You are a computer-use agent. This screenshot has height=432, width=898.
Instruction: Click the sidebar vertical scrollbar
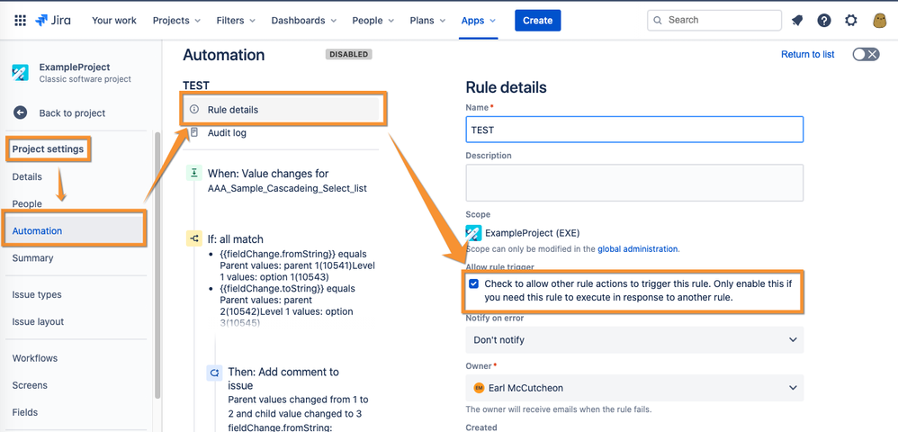[157, 265]
